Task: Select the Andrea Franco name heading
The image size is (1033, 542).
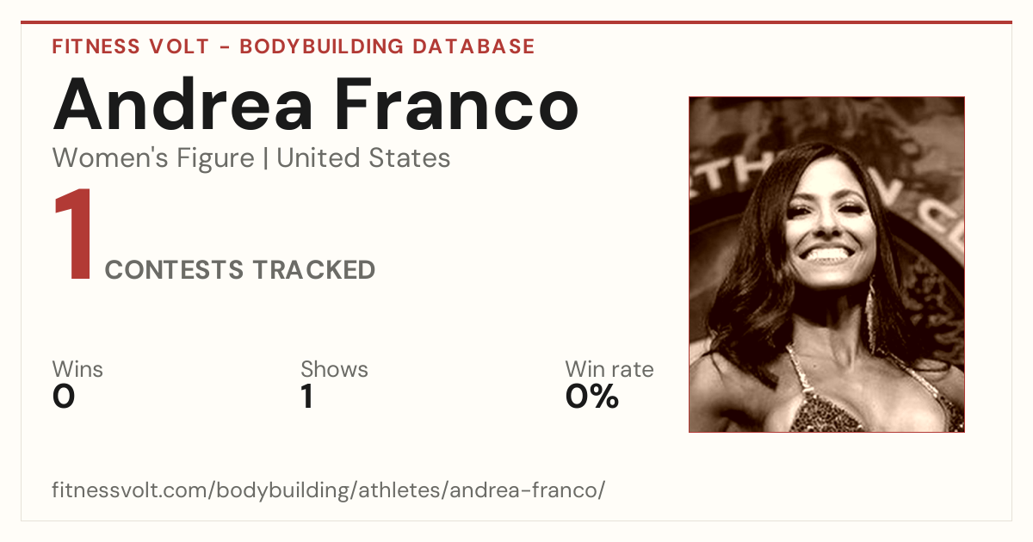Action: coord(315,104)
